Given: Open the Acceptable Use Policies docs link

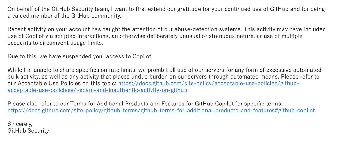Looking at the screenshot, I should pos(208,83).
